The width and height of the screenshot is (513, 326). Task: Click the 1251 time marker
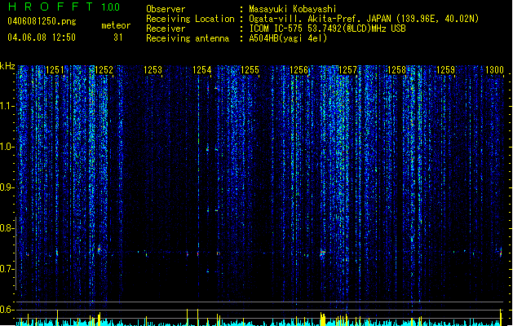tap(55, 70)
